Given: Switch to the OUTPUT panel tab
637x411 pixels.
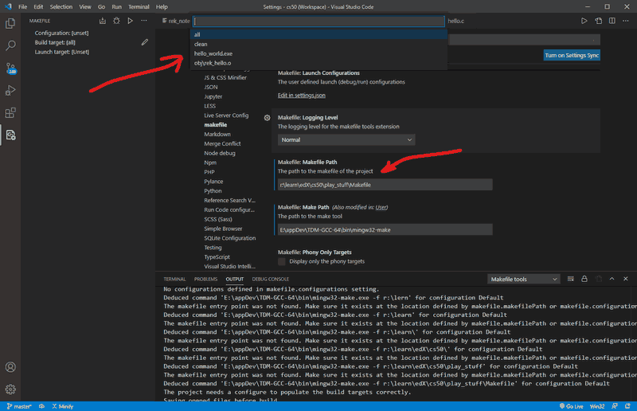Looking at the screenshot, I should (234, 279).
